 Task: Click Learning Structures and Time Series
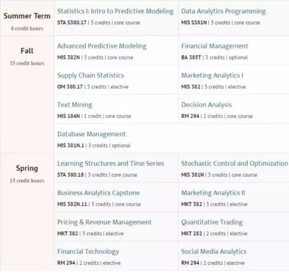[111, 163]
